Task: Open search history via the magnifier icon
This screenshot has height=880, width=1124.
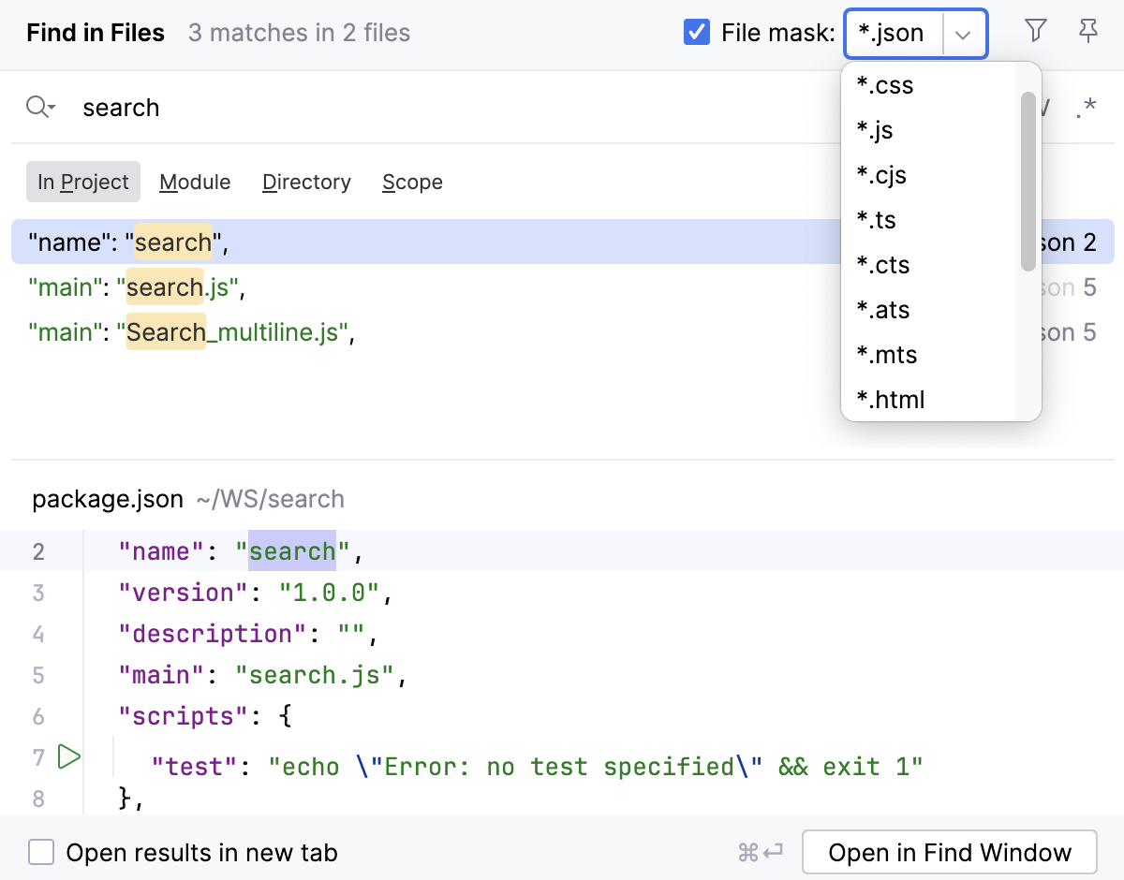Action: pos(39,106)
